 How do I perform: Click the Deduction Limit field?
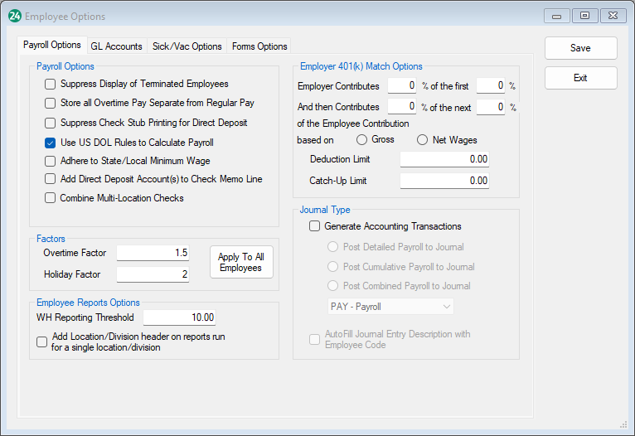[444, 159]
